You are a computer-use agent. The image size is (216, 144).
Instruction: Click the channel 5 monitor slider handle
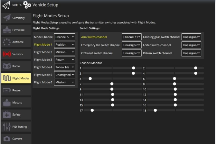coord(90,78)
